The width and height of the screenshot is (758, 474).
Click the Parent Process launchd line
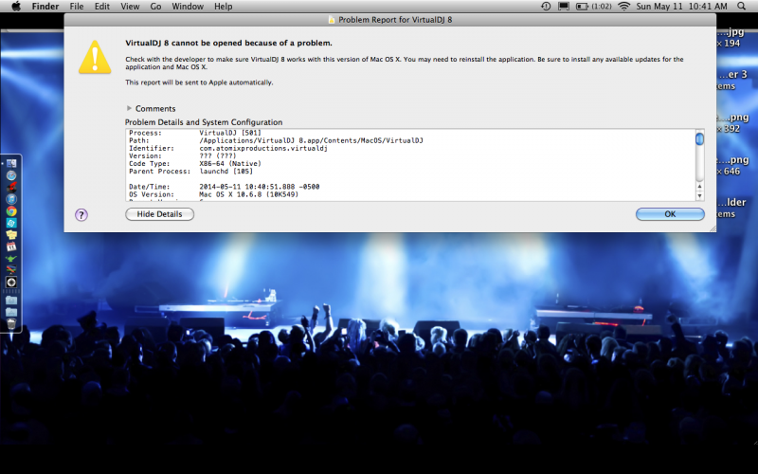pyautogui.click(x=191, y=172)
